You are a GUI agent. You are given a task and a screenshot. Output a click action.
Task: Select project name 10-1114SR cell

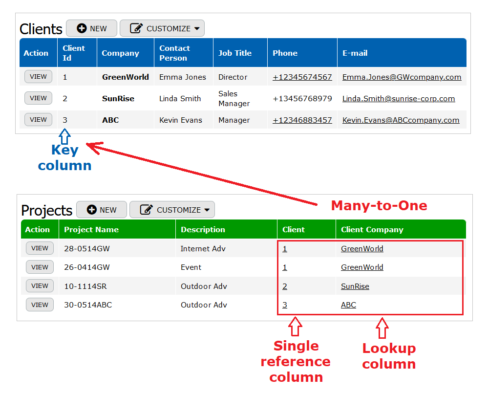click(x=117, y=286)
